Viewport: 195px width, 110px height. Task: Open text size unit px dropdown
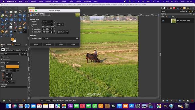click(24, 54)
